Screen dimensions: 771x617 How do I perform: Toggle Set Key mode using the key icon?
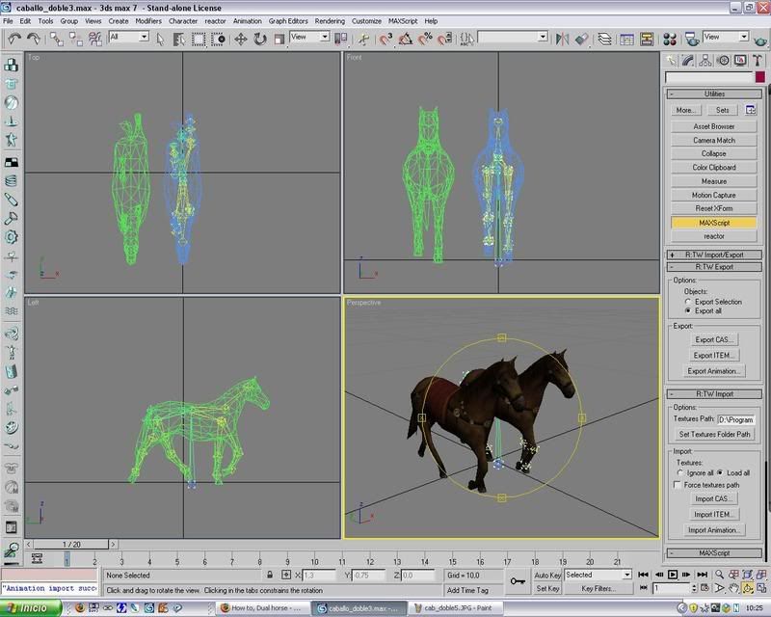pyautogui.click(x=518, y=581)
